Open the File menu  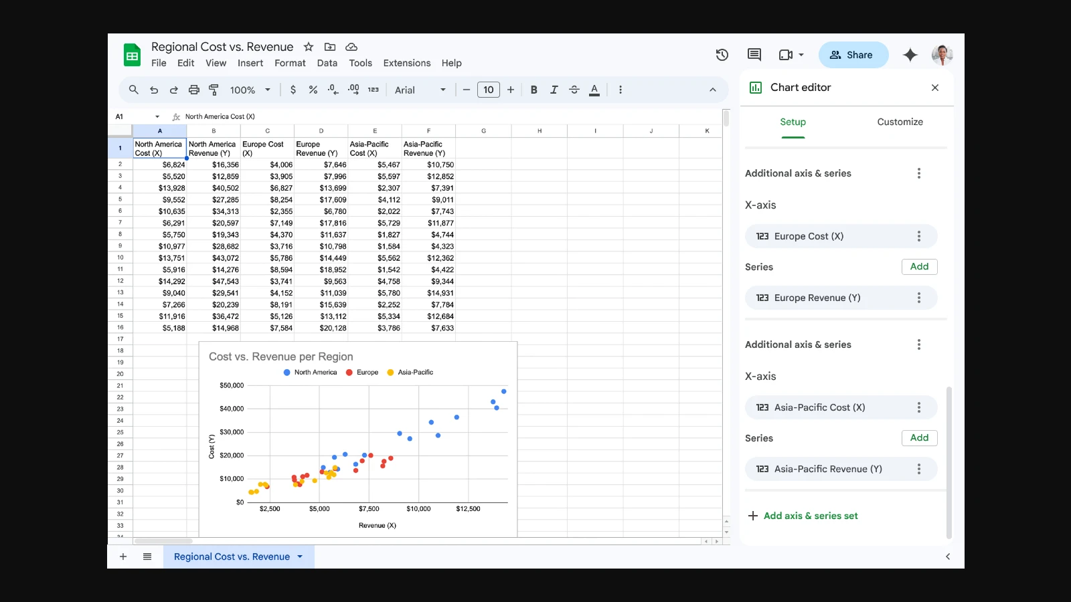159,63
